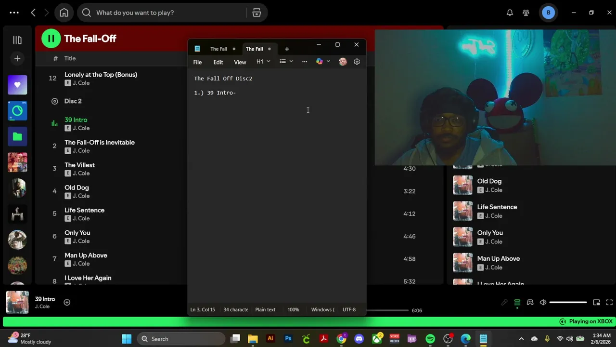This screenshot has width=616, height=347.
Task: Open J. Cole link under Old Dog in the album list
Action: point(81,196)
